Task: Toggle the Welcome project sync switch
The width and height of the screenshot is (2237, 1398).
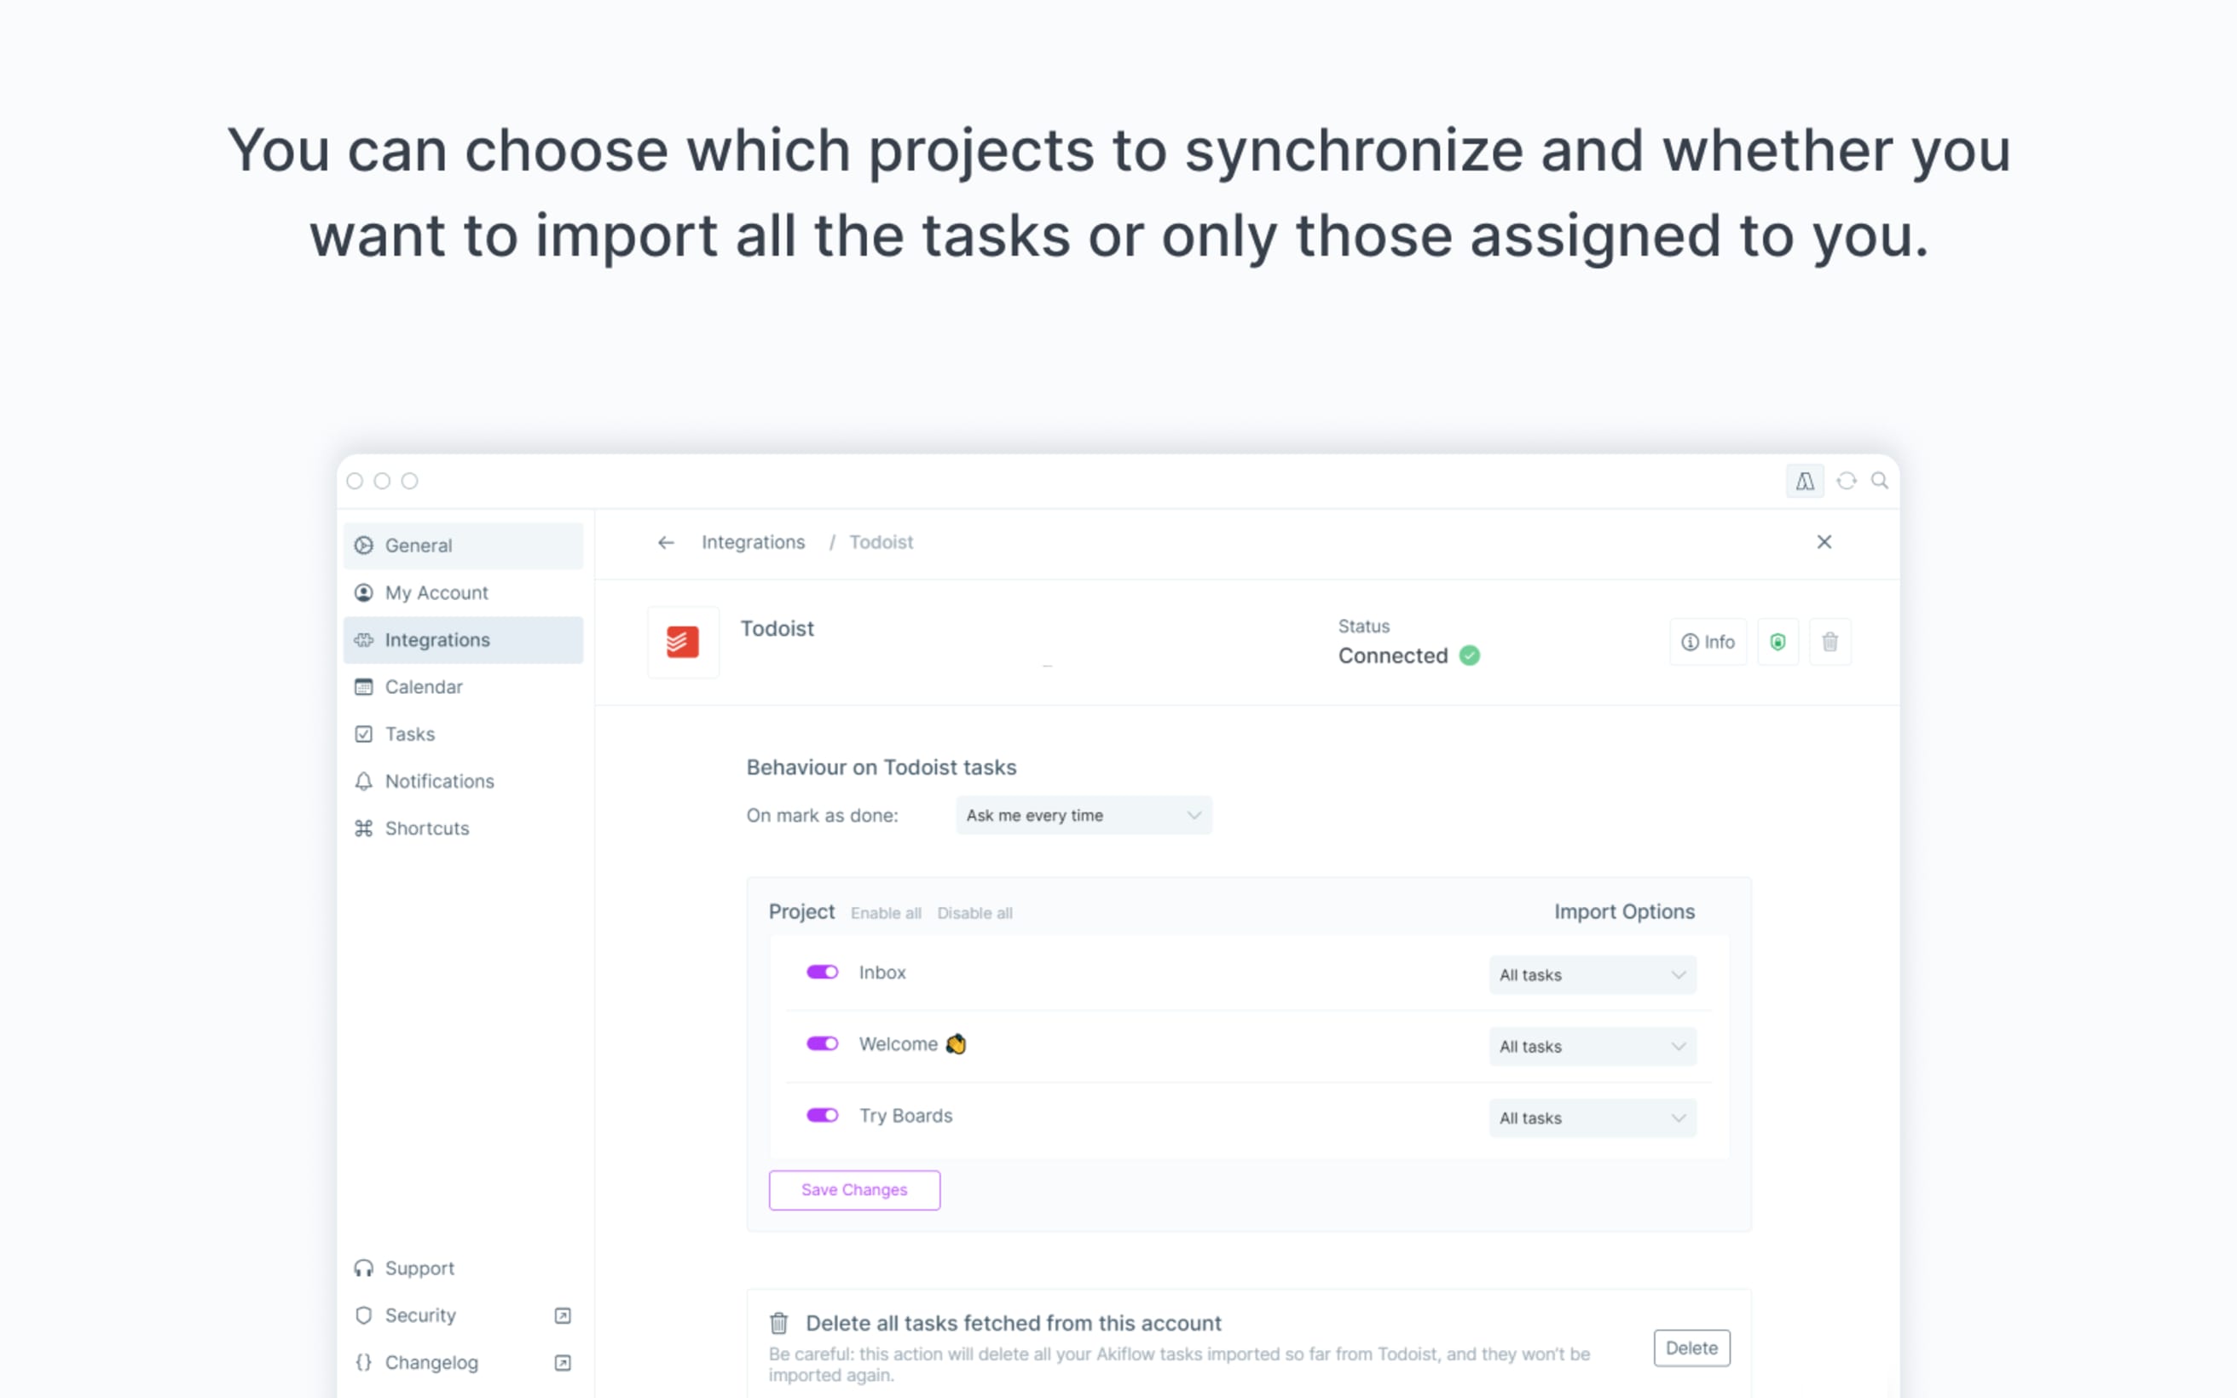Action: click(x=823, y=1043)
